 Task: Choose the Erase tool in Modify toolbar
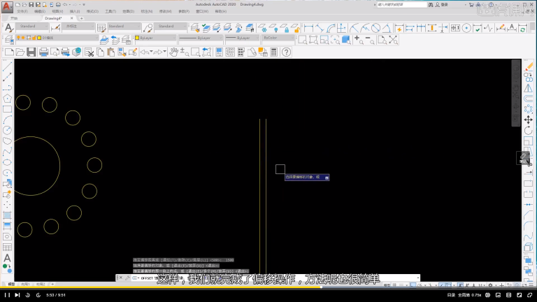528,66
